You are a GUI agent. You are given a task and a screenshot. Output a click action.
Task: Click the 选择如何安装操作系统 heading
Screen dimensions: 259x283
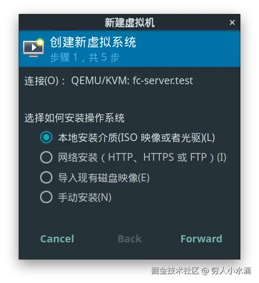(74, 118)
